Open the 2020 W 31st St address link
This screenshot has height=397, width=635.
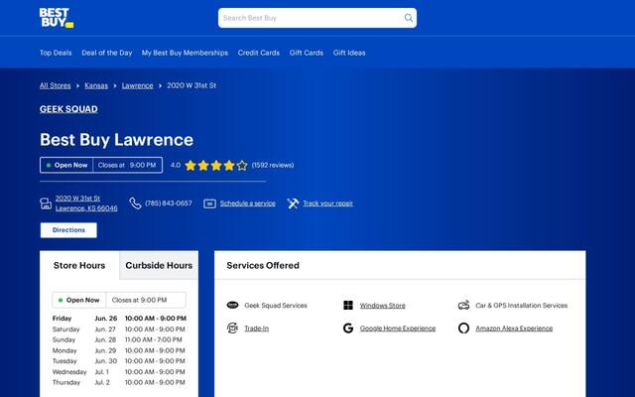point(86,202)
